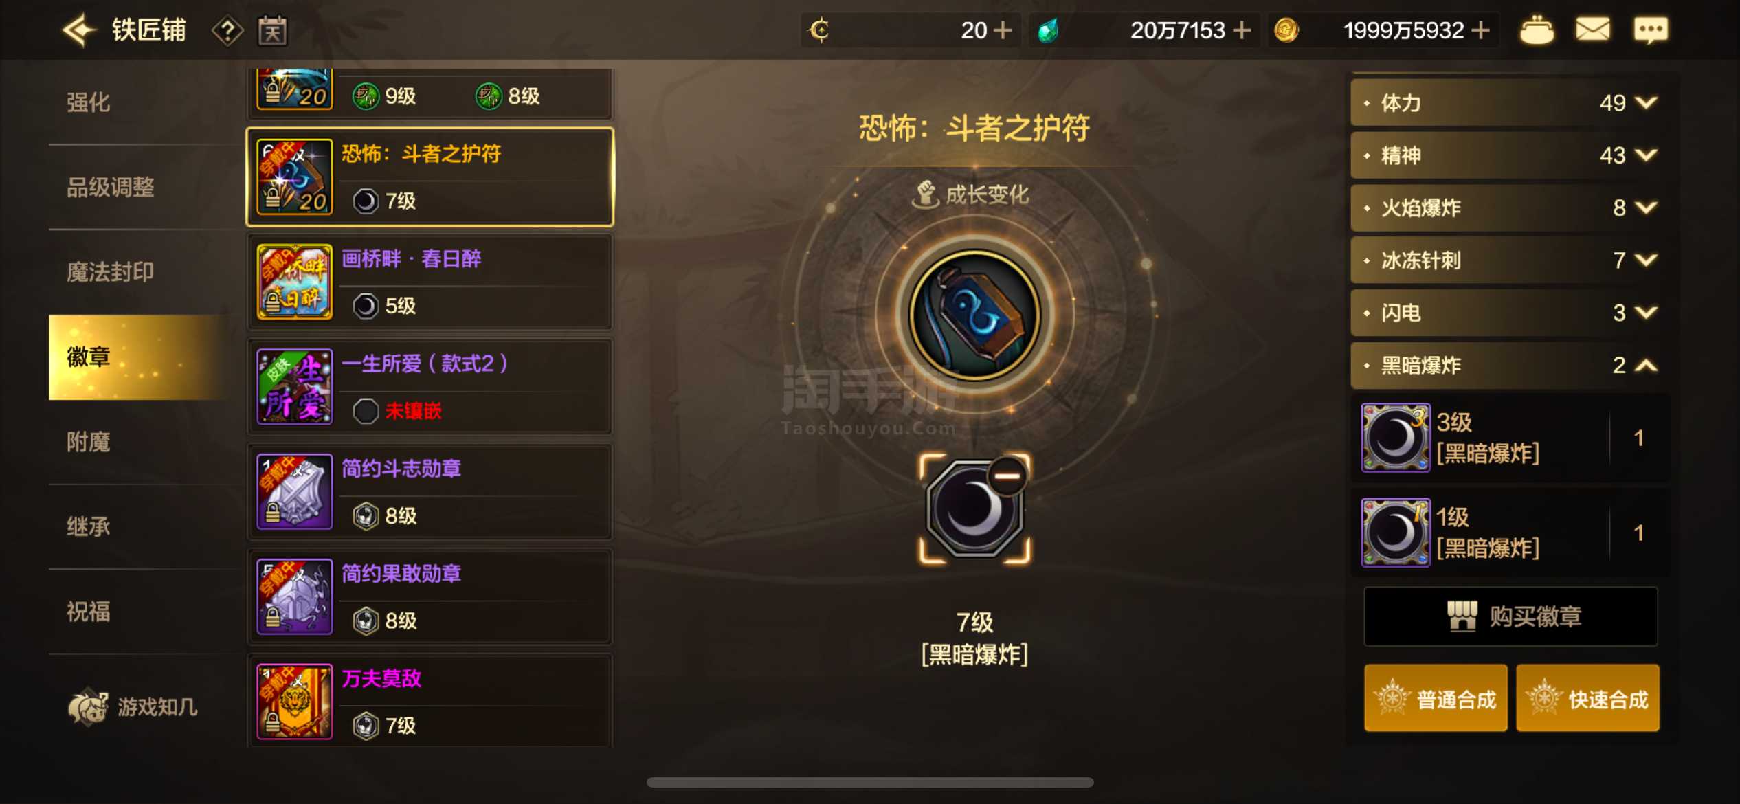The width and height of the screenshot is (1740, 804).
Task: Collapse the 黑暗爆炸 emblem category
Action: pos(1509,365)
